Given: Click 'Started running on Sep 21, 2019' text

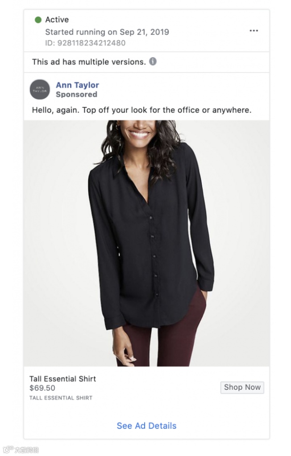Looking at the screenshot, I should 107,32.
